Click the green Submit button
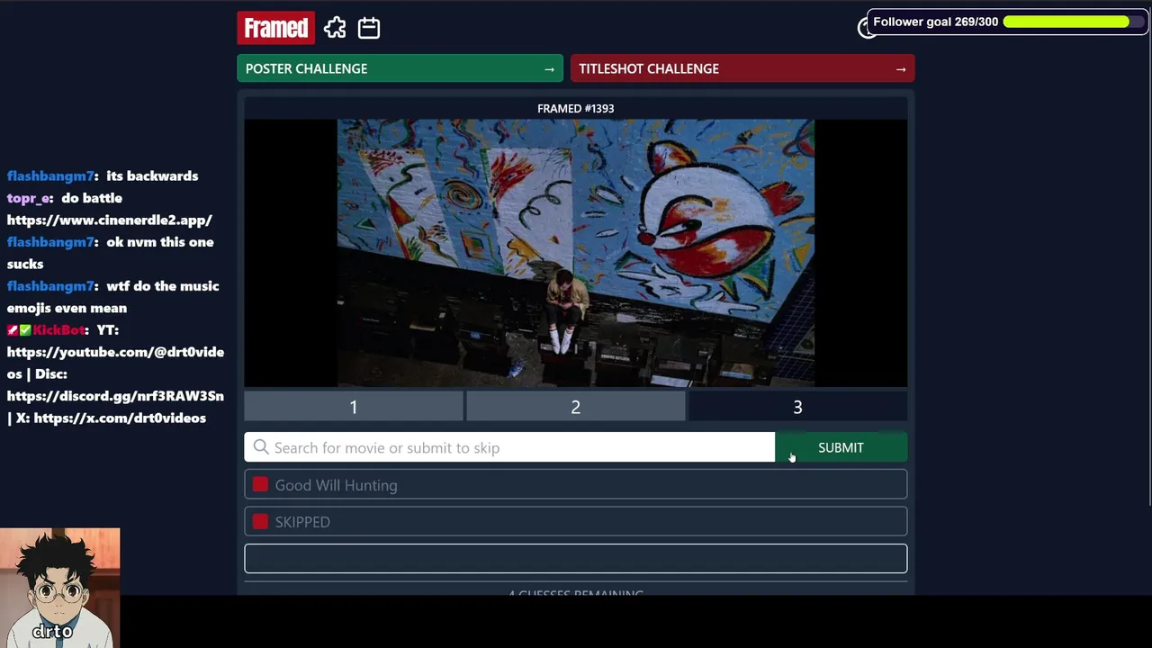Image resolution: width=1152 pixels, height=648 pixels. [841, 447]
